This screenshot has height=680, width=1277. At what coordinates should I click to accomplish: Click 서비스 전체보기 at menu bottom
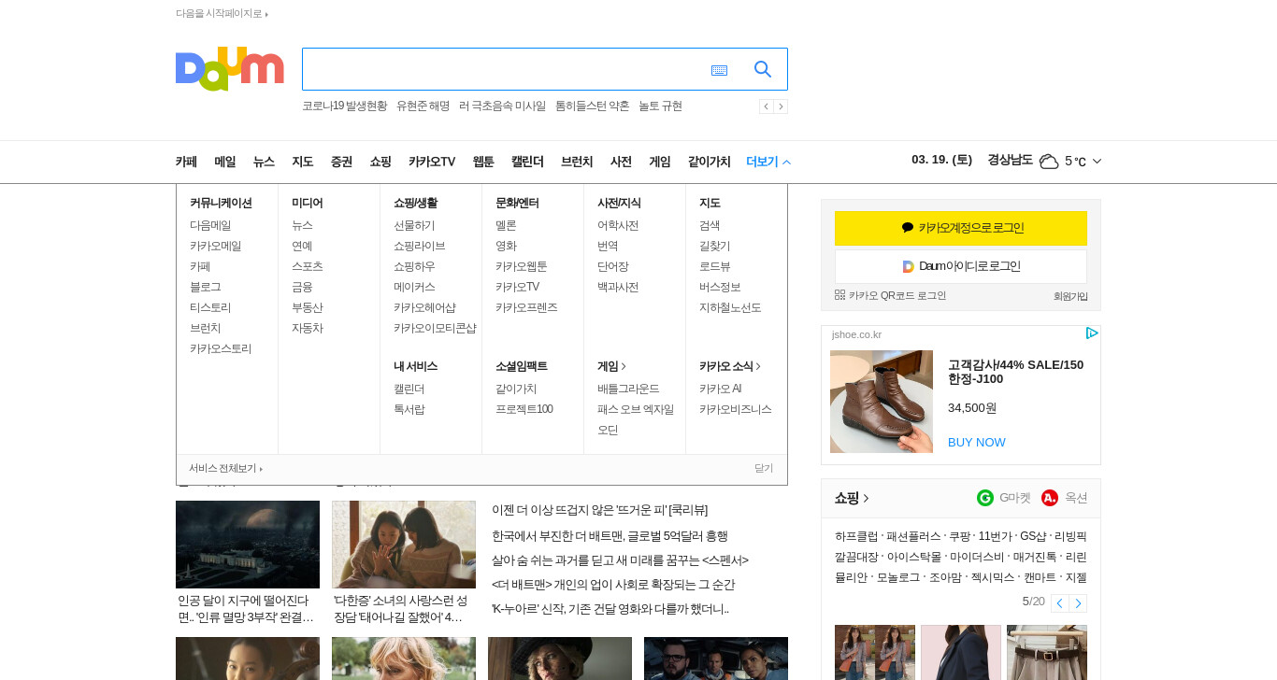coord(226,468)
